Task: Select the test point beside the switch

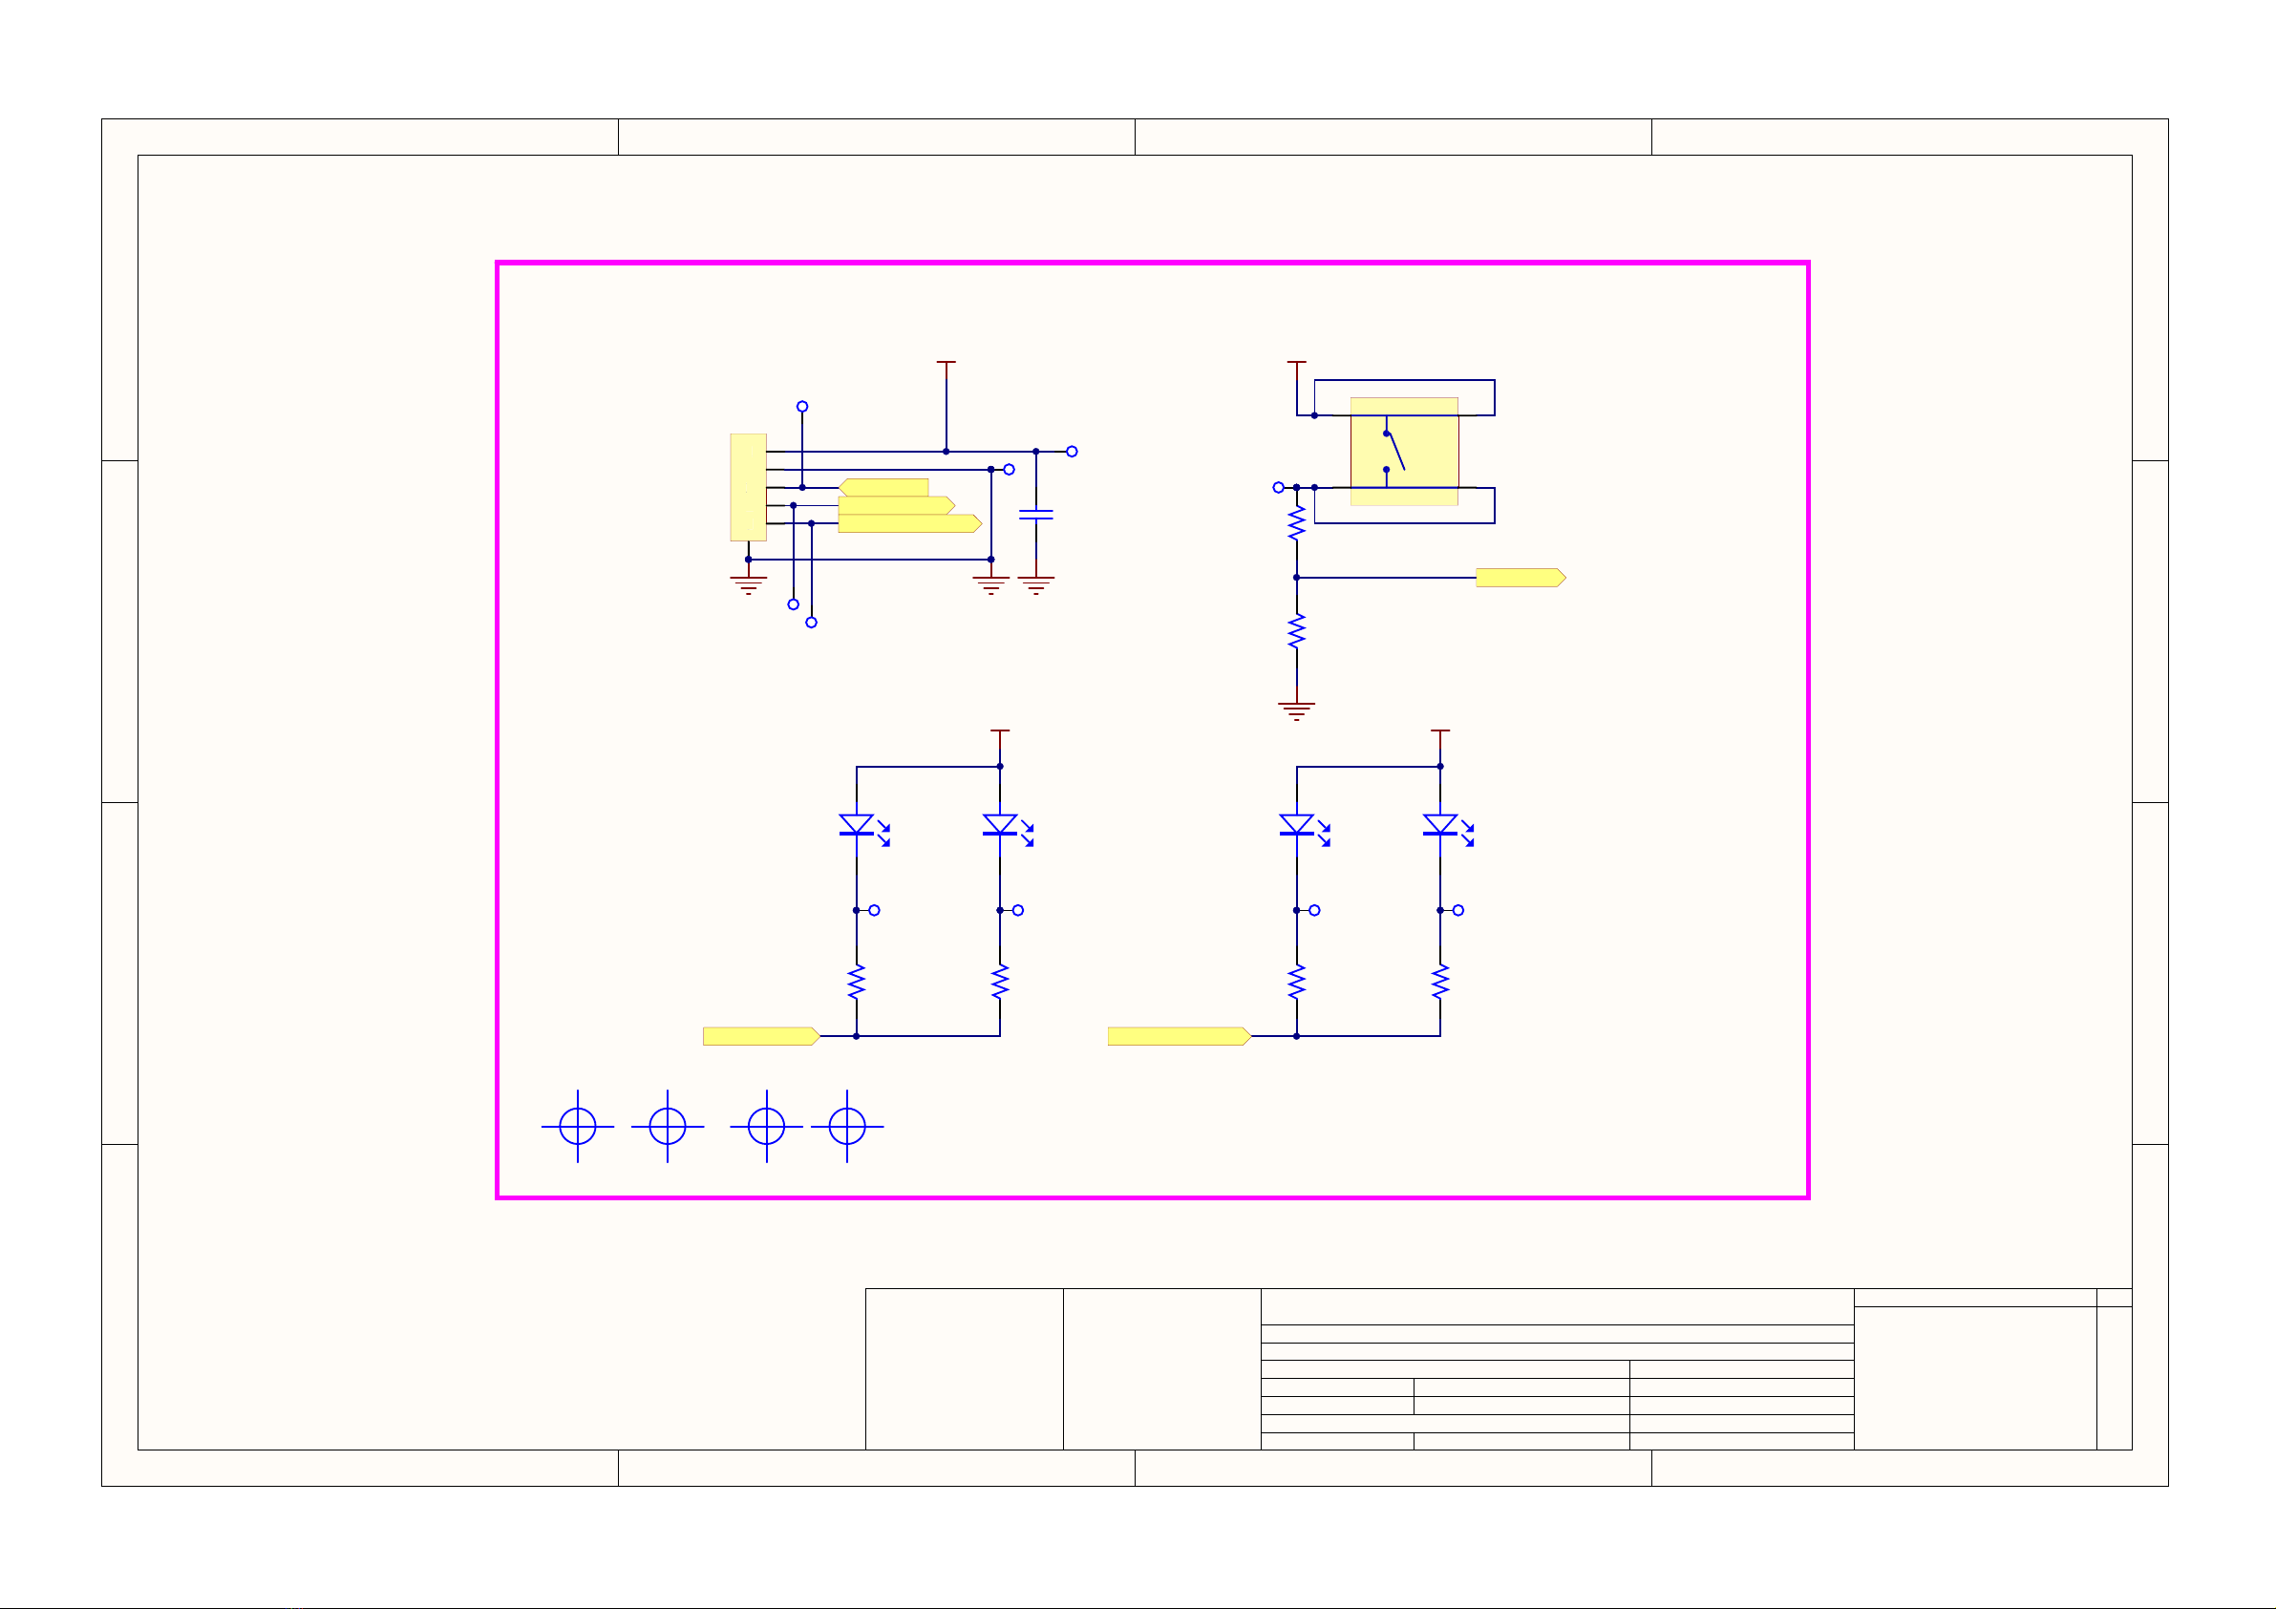Action: [1279, 487]
